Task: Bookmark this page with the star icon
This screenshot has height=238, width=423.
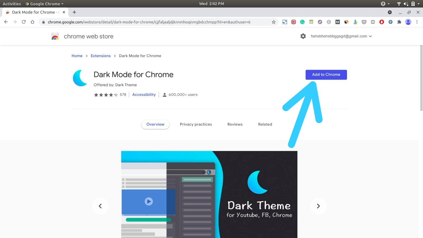Action: [274, 22]
